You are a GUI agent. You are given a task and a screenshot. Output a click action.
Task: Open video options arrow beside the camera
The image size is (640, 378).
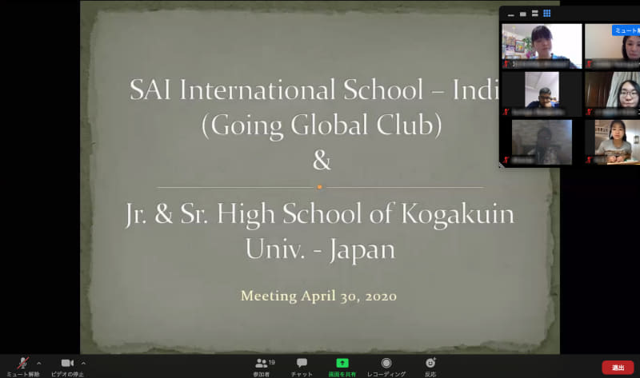pos(83,363)
